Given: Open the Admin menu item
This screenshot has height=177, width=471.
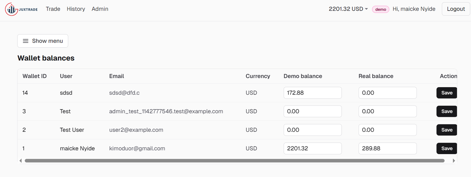Looking at the screenshot, I should click(100, 9).
